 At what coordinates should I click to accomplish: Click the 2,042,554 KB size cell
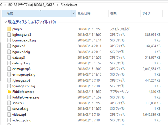[152, 69]
